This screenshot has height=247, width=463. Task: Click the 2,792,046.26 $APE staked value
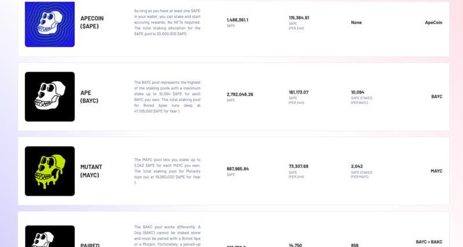tap(240, 95)
